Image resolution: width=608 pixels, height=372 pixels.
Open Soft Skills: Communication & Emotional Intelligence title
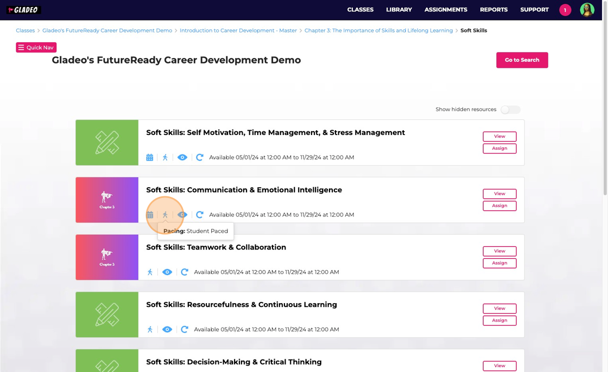point(244,190)
